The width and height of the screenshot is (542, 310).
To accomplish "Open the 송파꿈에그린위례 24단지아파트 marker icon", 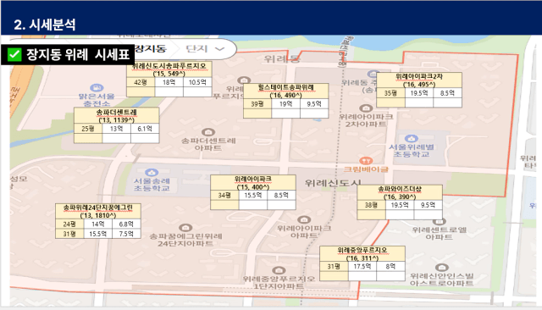I will [185, 228].
